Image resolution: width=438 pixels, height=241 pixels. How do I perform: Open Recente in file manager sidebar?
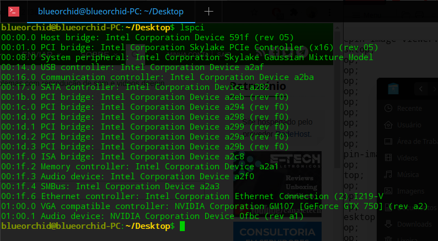(409, 108)
